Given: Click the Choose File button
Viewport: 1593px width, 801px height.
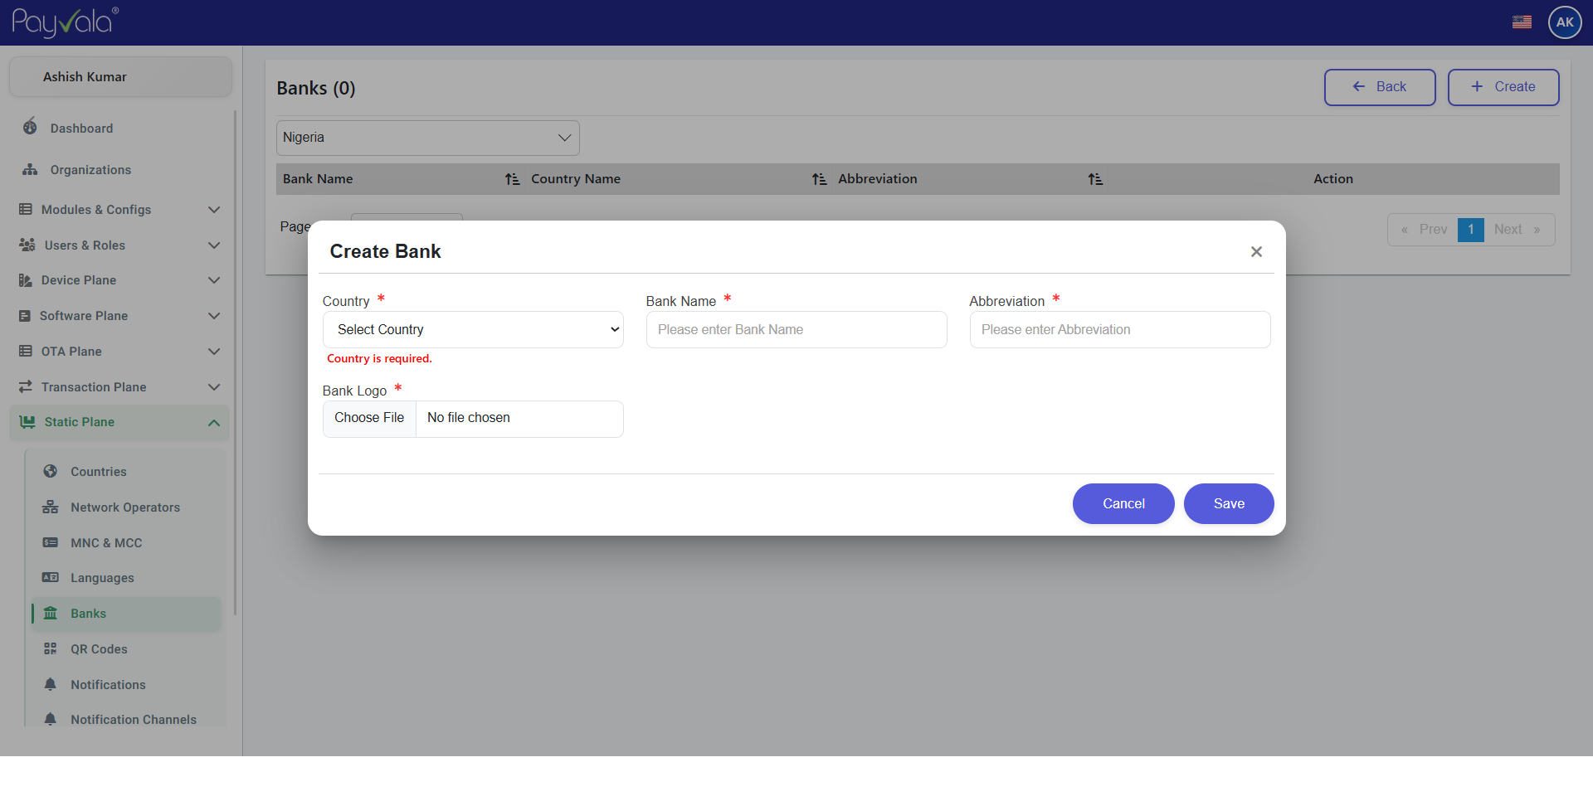Looking at the screenshot, I should [x=369, y=418].
